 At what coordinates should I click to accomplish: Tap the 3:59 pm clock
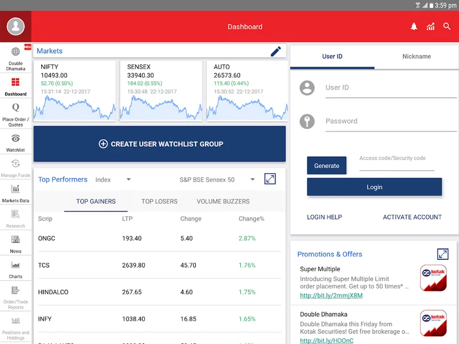click(445, 5)
